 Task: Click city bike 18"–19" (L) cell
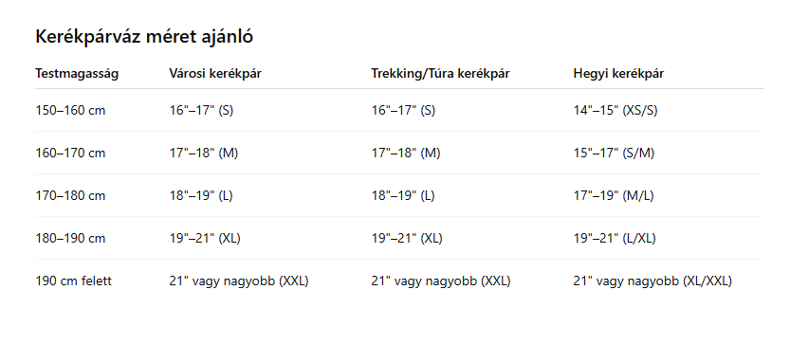[x=201, y=196]
